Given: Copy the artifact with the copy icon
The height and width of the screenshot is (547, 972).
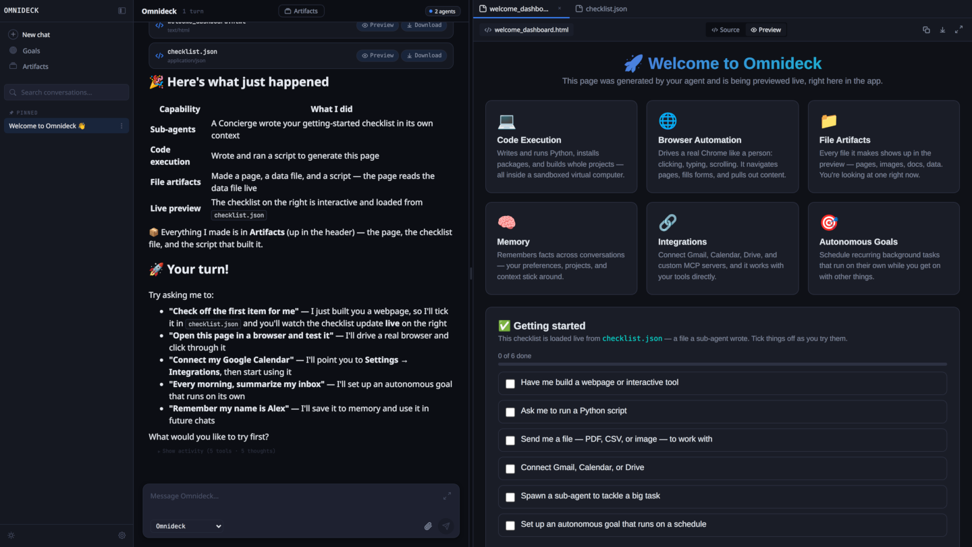Looking at the screenshot, I should click(x=926, y=30).
